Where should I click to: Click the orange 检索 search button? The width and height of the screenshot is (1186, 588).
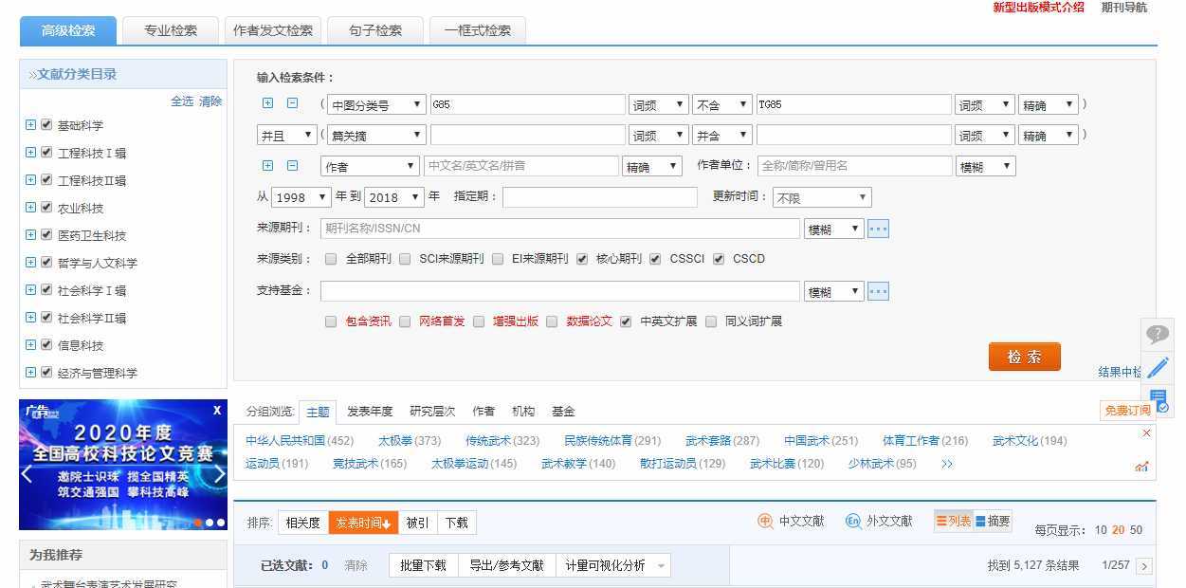pyautogui.click(x=1024, y=357)
